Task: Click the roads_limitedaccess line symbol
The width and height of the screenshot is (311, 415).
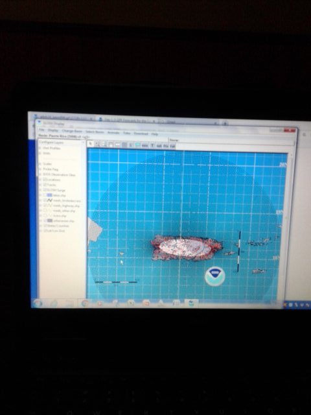Action: pyautogui.click(x=50, y=200)
